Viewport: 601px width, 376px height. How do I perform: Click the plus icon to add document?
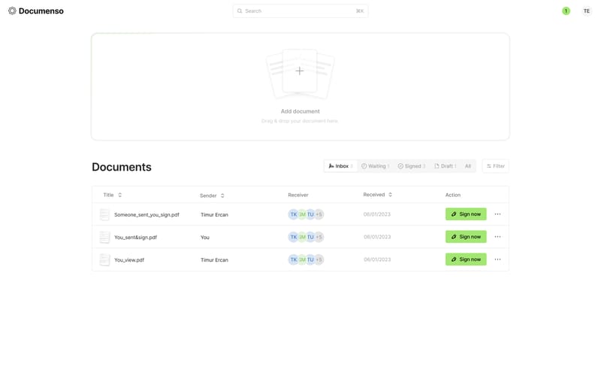click(299, 71)
